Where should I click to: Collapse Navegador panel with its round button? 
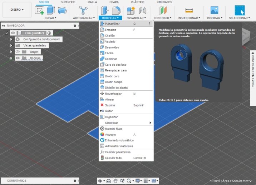[x=75, y=26]
